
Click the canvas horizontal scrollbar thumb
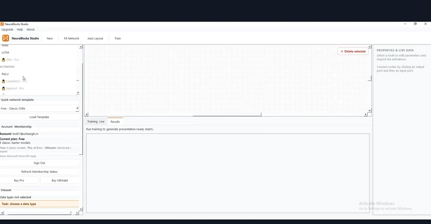[x=227, y=115]
